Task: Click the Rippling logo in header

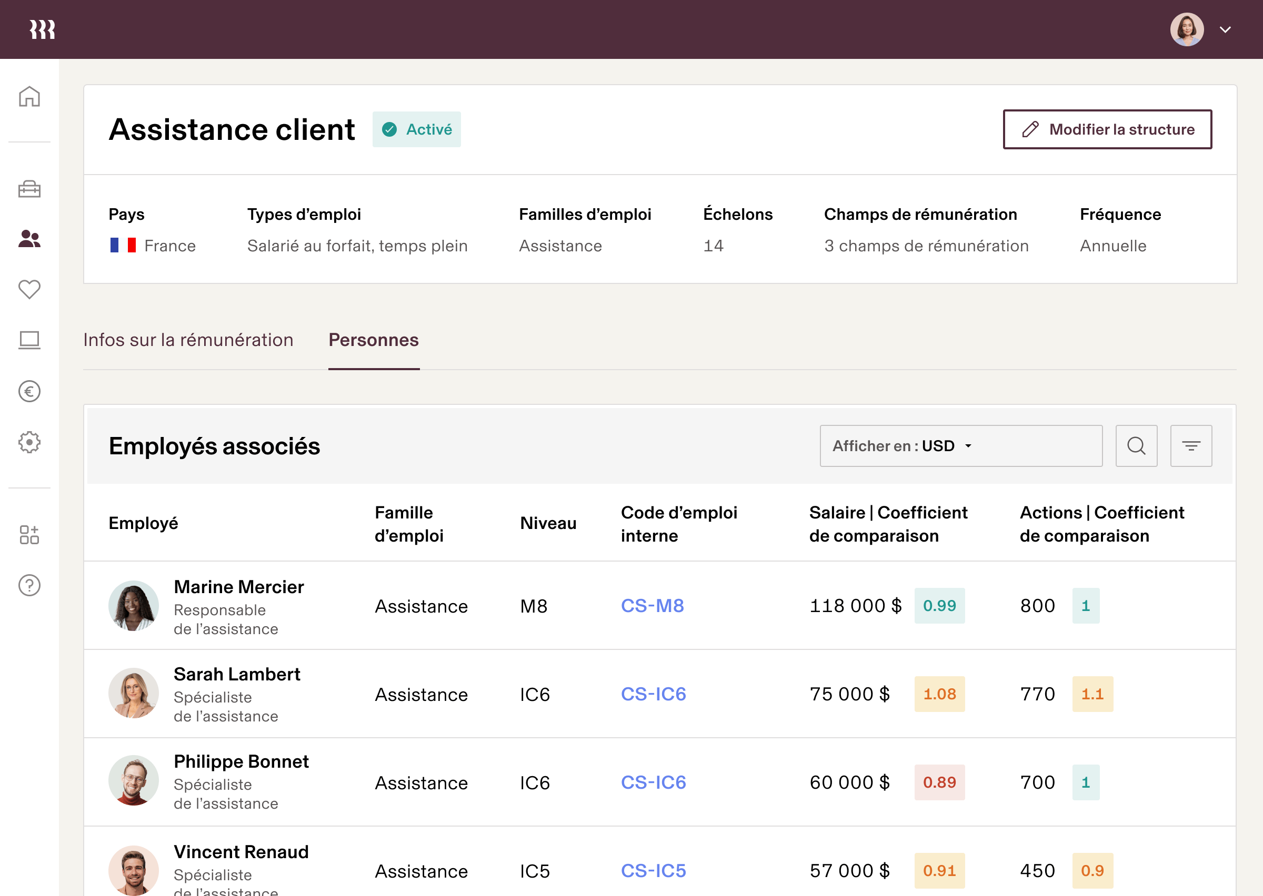Action: coord(43,29)
